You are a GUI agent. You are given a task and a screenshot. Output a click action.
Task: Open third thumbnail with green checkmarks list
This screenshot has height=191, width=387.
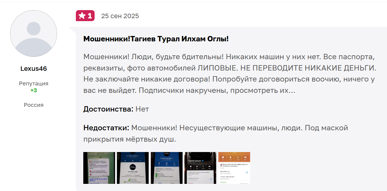coord(167,168)
